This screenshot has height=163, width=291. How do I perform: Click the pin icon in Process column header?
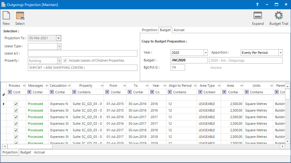click(x=24, y=86)
